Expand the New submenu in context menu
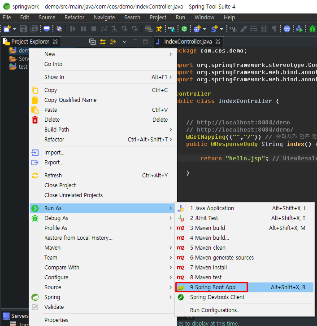The width and height of the screenshot is (317, 326). (103, 54)
